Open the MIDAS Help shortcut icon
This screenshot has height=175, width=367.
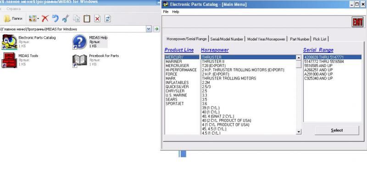pyautogui.click(x=79, y=42)
